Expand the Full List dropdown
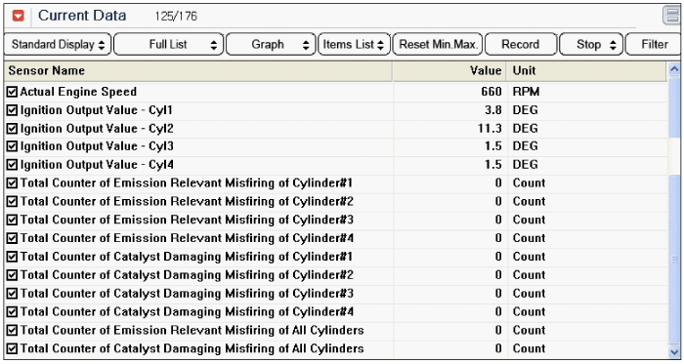684x364 pixels. coord(169,45)
